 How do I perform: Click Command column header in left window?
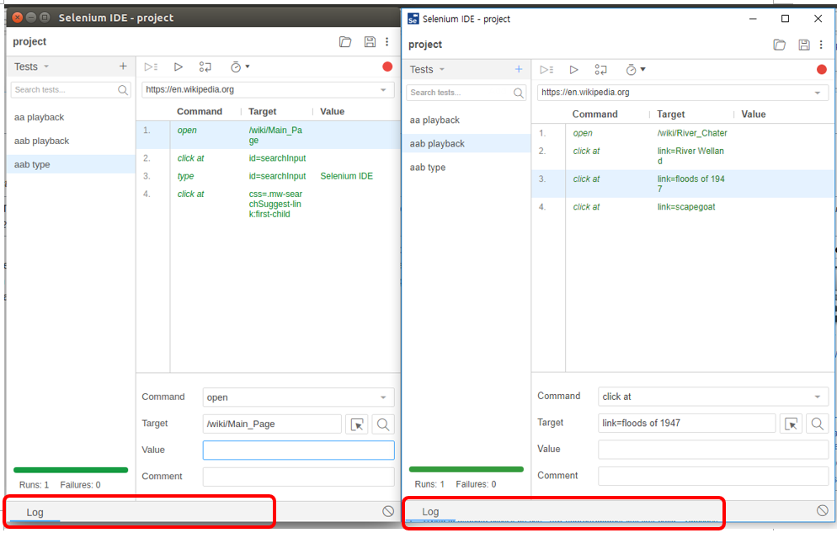coord(200,111)
